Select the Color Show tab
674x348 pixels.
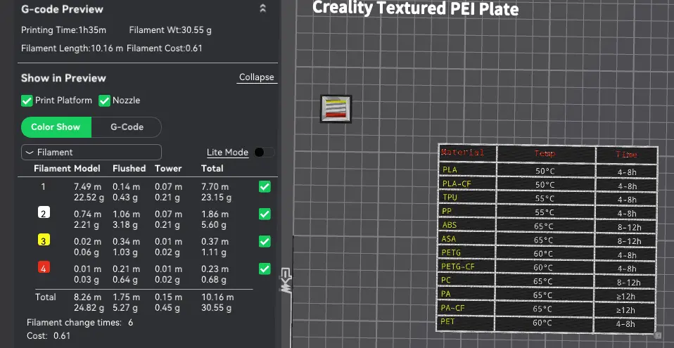click(x=56, y=127)
